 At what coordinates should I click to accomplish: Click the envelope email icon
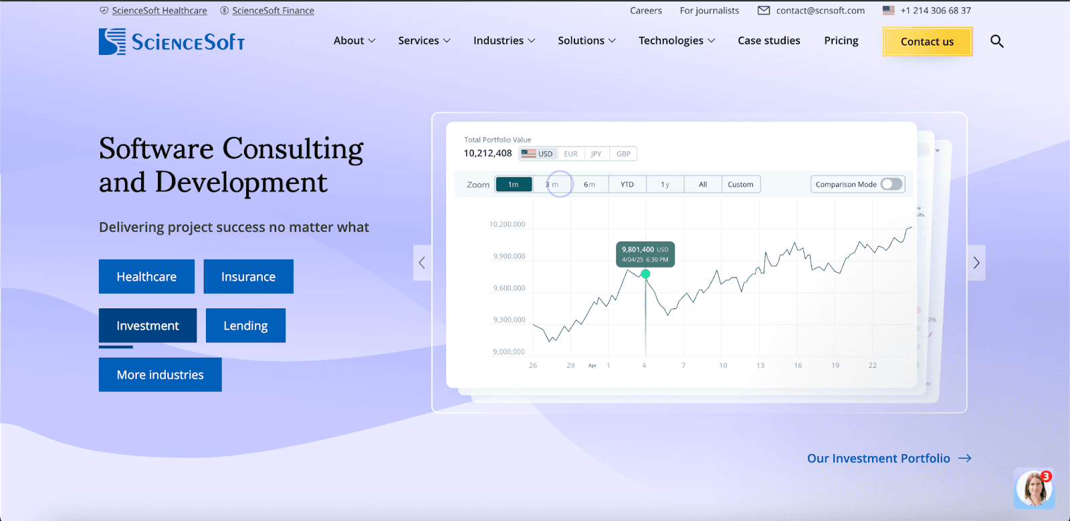click(x=764, y=11)
